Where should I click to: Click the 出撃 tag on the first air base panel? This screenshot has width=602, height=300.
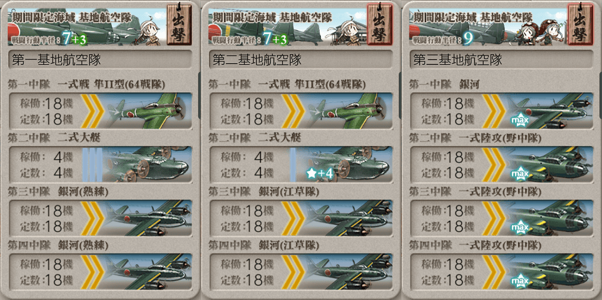pyautogui.click(x=179, y=24)
